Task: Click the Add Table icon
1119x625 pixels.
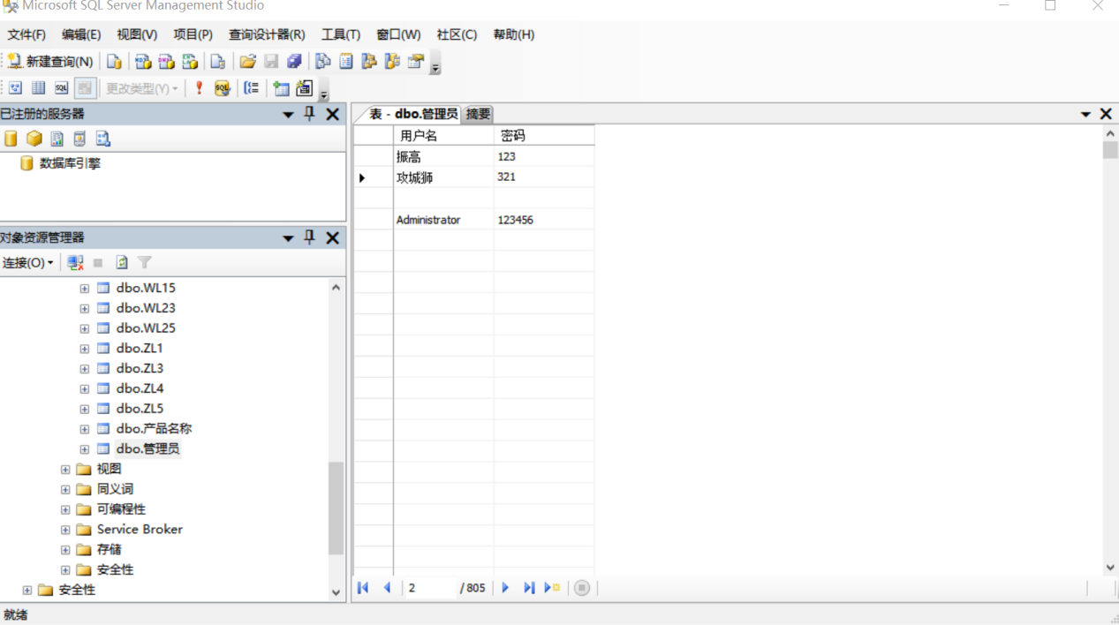Action: [281, 88]
